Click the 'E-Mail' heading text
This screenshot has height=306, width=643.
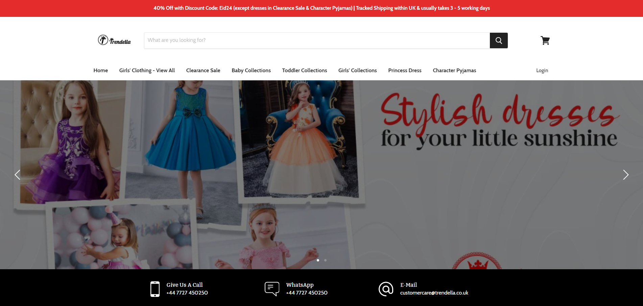409,285
